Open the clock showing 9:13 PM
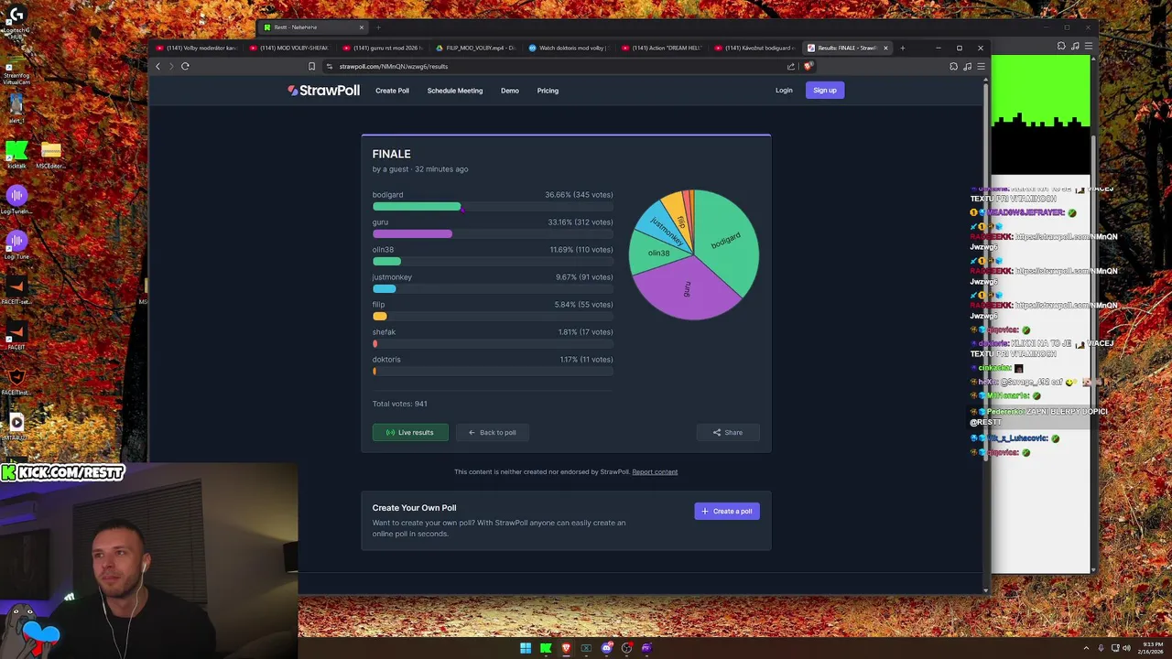This screenshot has height=659, width=1172. [x=1150, y=648]
